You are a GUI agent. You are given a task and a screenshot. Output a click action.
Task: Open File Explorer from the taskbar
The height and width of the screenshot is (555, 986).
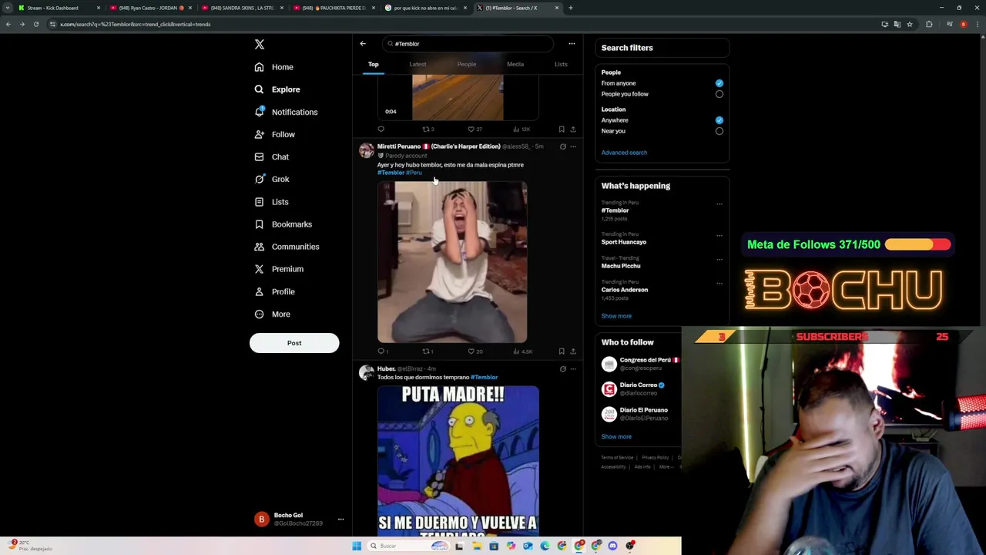(x=477, y=546)
